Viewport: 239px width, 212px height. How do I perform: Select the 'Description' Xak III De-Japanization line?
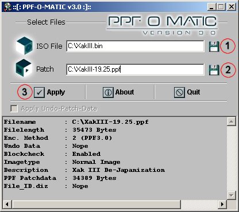[x=84, y=170]
